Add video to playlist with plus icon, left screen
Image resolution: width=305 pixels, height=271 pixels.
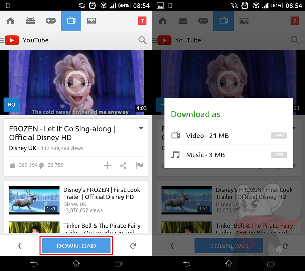click(x=107, y=166)
